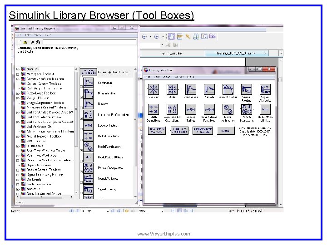The height and width of the screenshot is (245, 327).
Task: Open Discrete block in Library: simulink window
Action: point(209,89)
